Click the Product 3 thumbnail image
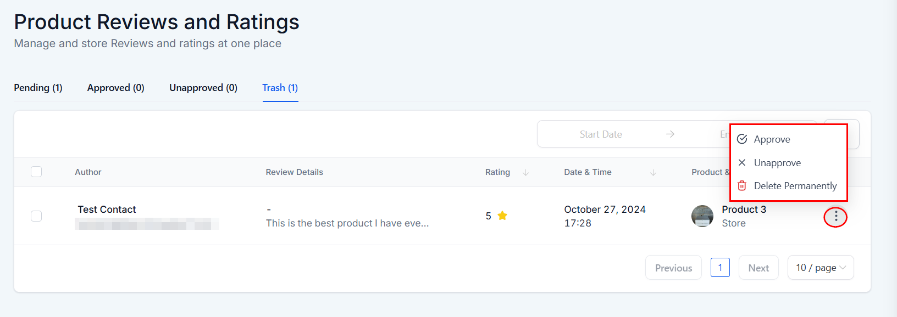This screenshot has height=317, width=897. pyautogui.click(x=702, y=216)
